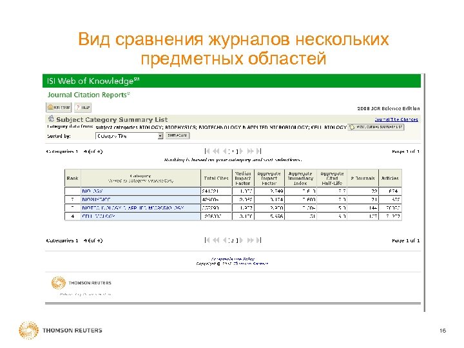Click the Total Cites column header
This screenshot has height=348, width=464.
(x=217, y=178)
